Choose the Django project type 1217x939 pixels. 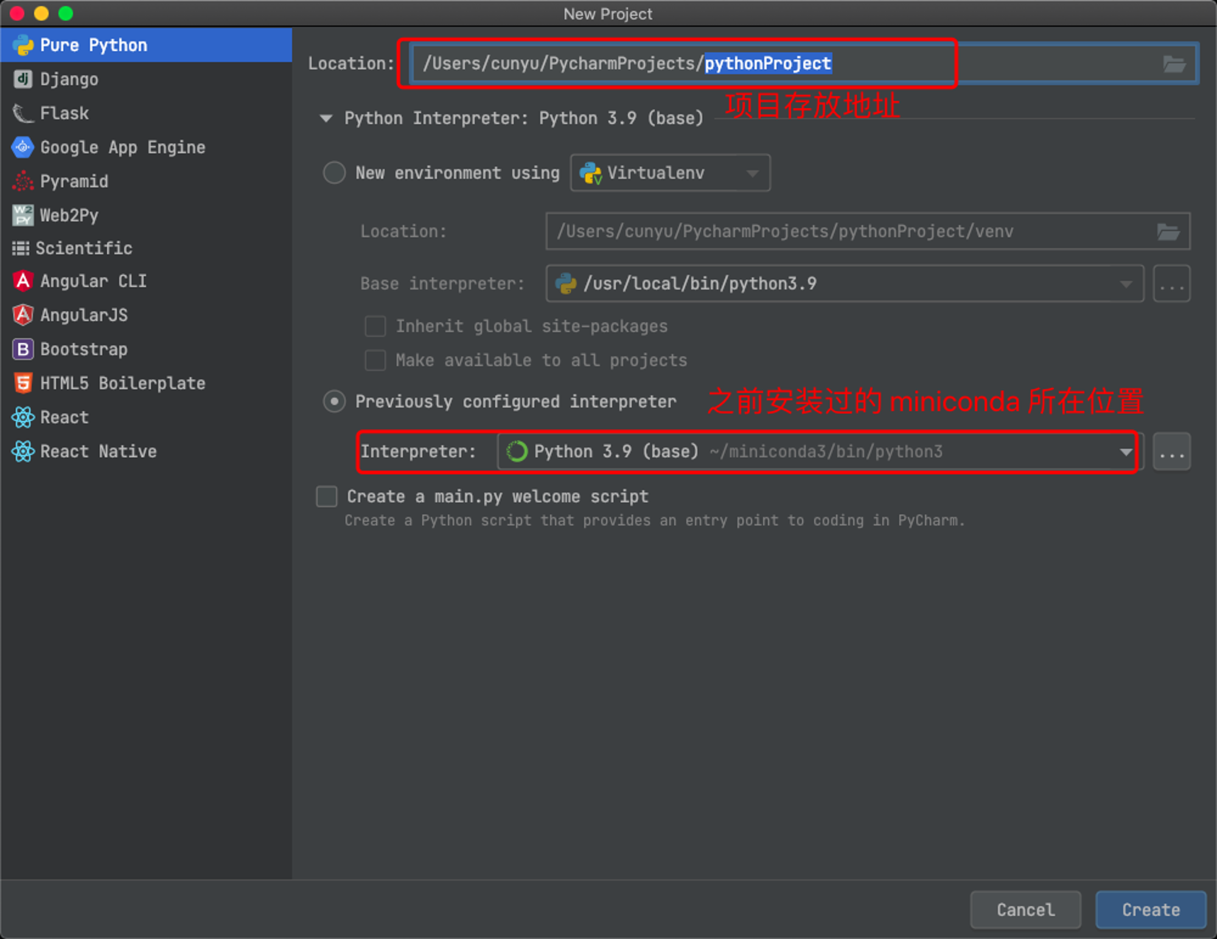[x=146, y=79]
